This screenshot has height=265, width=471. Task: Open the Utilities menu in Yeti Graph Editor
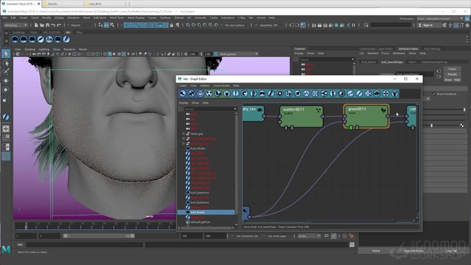click(x=205, y=86)
